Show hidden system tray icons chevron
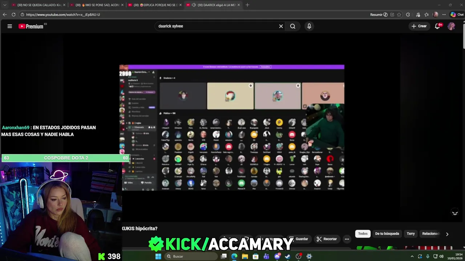465x261 pixels. pyautogui.click(x=412, y=256)
